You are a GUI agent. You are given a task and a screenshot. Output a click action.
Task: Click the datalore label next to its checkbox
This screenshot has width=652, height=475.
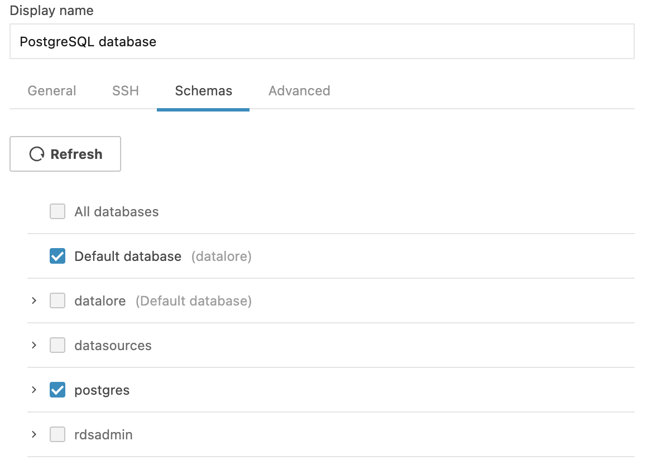pyautogui.click(x=100, y=300)
